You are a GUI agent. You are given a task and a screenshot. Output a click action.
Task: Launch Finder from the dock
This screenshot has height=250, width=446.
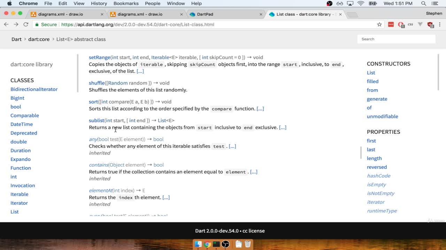point(198,244)
